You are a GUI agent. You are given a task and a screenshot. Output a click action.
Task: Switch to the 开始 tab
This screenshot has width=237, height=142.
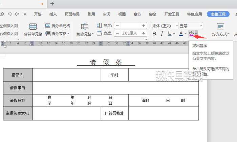[38, 14]
